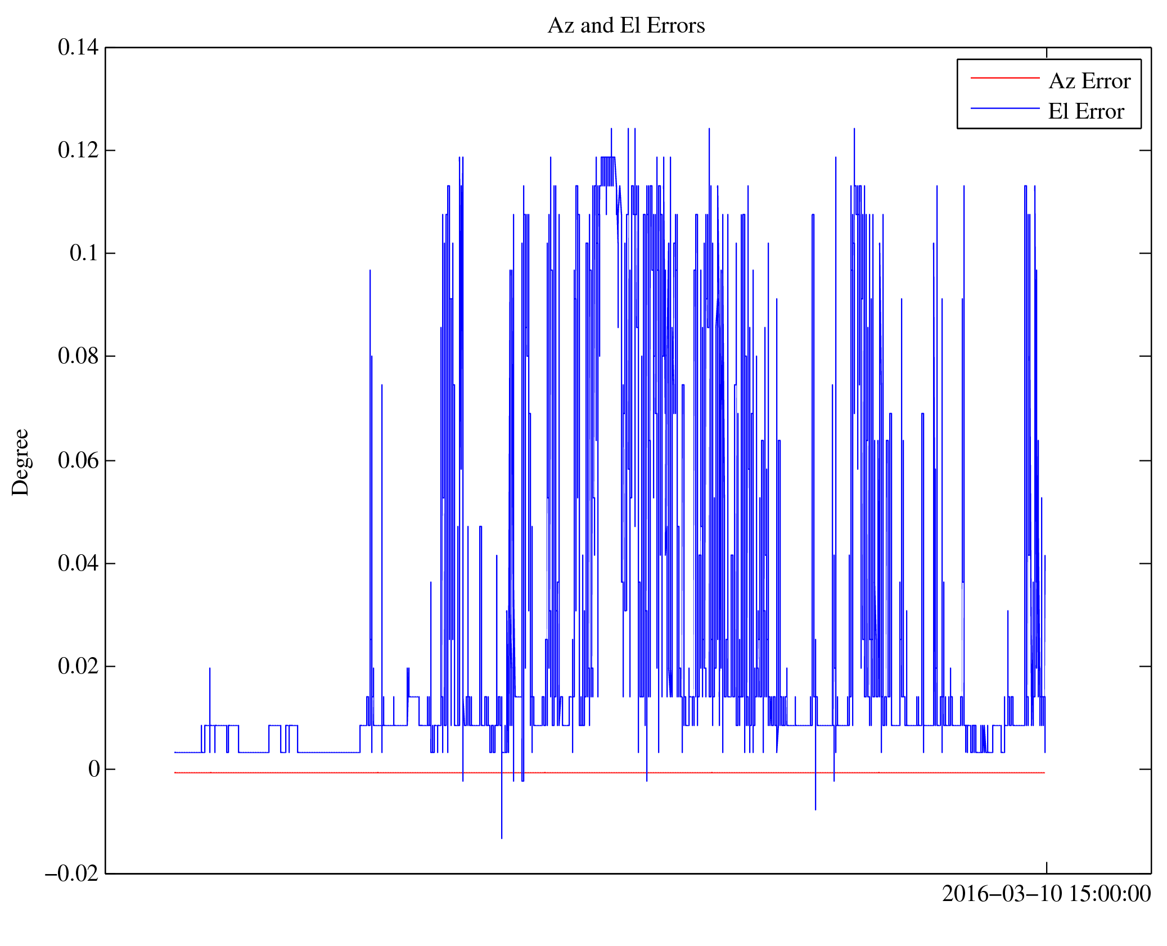Click the 'Degree' y-axis label
This screenshot has width=1167, height=946.
point(21,462)
